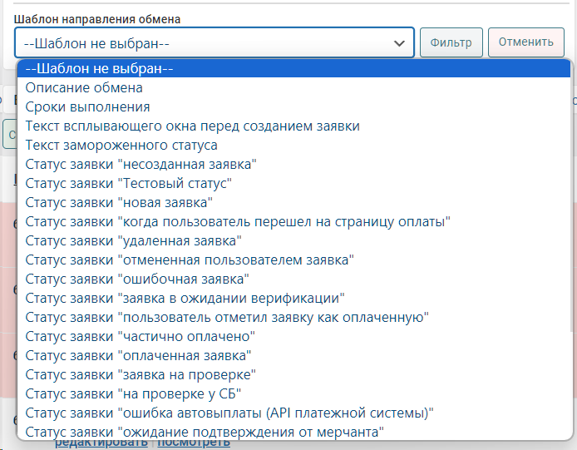The height and width of the screenshot is (450, 577).
Task: Select '--Шаблон не выбран--' highlighted option
Action: [x=99, y=68]
